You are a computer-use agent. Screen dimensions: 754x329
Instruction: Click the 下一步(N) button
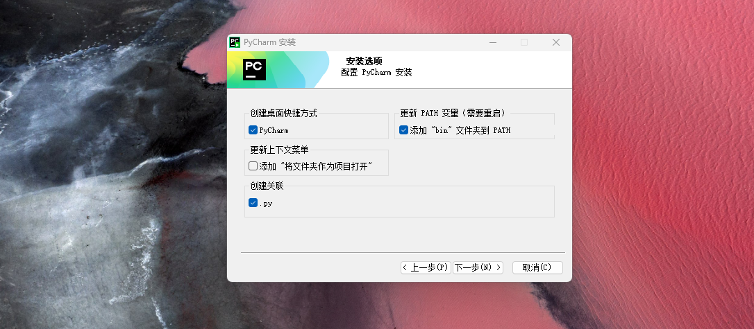[478, 267]
